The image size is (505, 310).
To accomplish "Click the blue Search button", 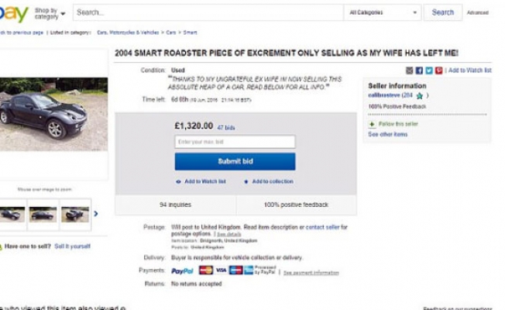I will click(442, 12).
